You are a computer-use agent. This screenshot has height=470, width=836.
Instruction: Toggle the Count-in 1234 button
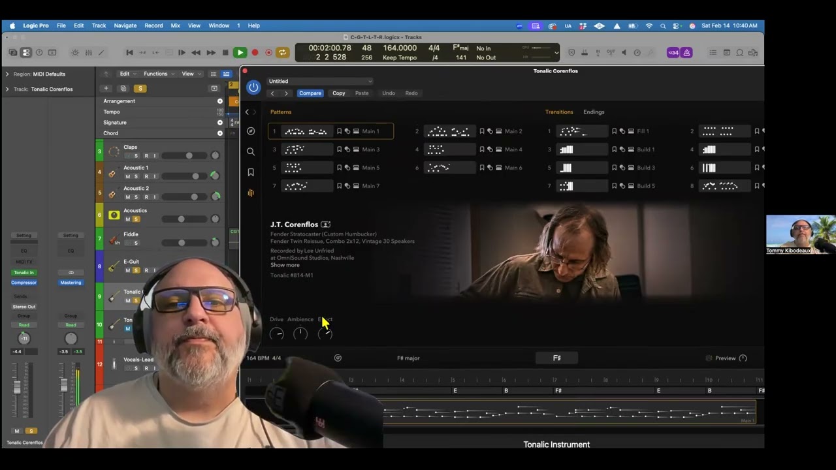tap(672, 52)
